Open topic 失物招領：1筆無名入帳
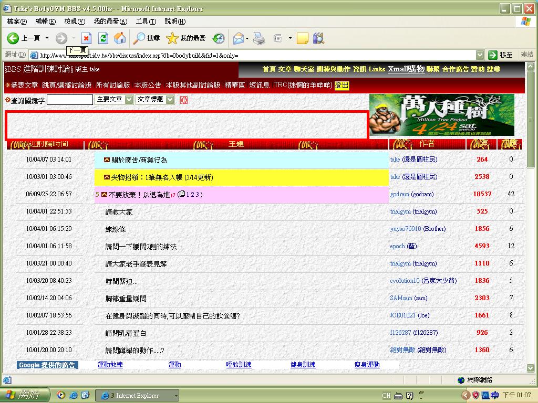This screenshot has height=403, width=538. (162, 177)
